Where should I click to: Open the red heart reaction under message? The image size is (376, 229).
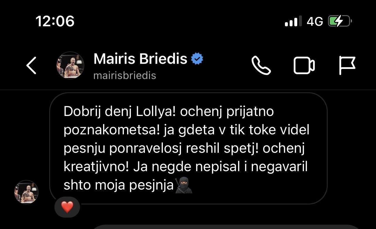coord(67,207)
